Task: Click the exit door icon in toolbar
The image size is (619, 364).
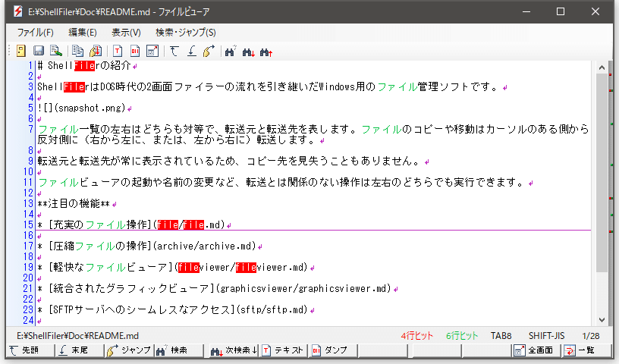Action: point(21,51)
